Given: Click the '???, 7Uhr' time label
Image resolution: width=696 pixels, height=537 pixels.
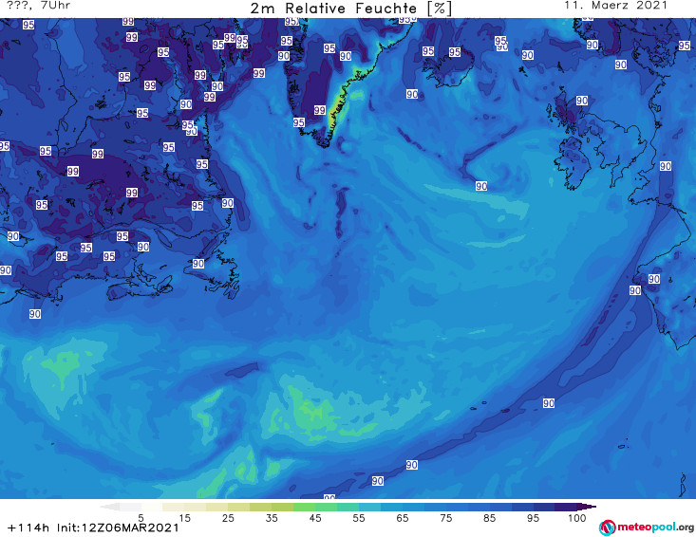Looking at the screenshot, I should point(39,6).
